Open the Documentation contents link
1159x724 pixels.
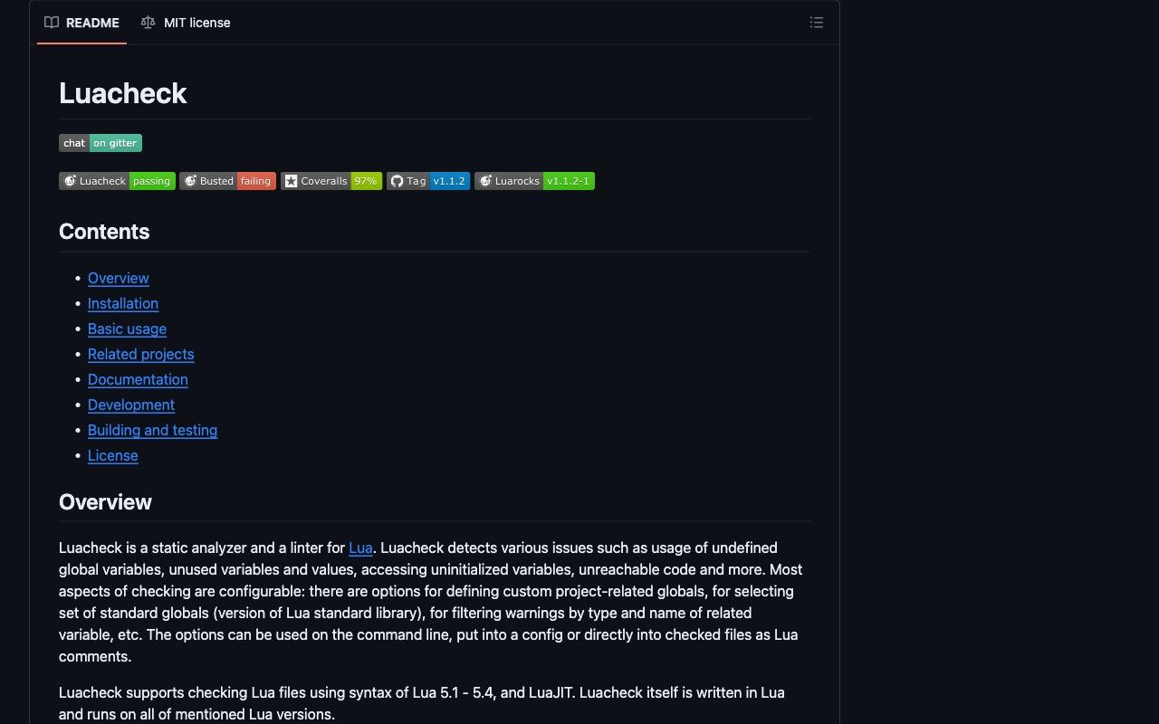click(x=138, y=379)
